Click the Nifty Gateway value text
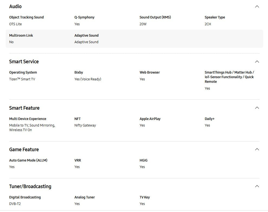The height and width of the screenshot is (212, 268). 85,125
